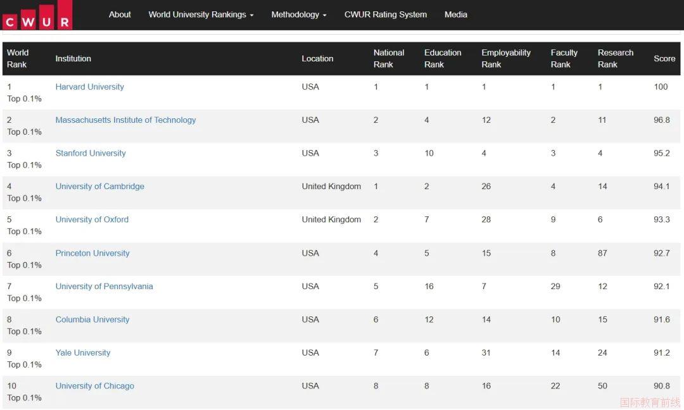Image resolution: width=684 pixels, height=410 pixels.
Task: Click world rank 10 cell
Action: pyautogui.click(x=24, y=392)
